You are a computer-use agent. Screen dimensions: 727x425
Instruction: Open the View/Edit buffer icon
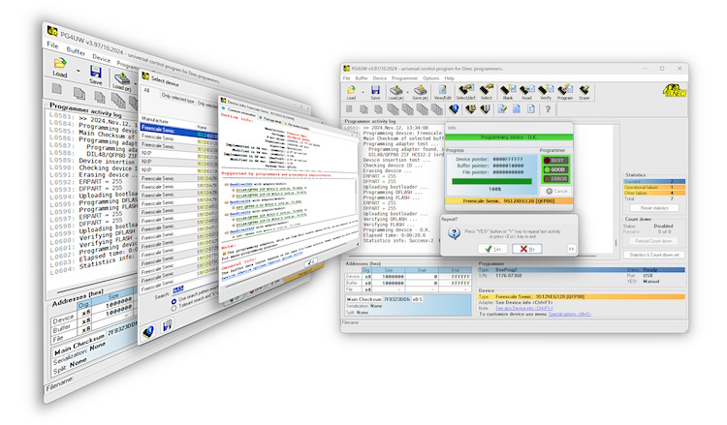pos(442,90)
